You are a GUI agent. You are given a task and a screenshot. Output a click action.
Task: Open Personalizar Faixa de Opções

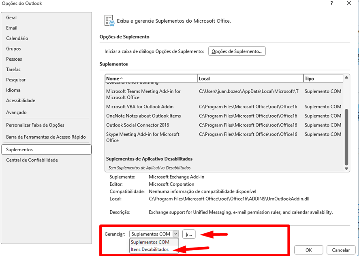coord(35,125)
